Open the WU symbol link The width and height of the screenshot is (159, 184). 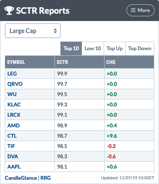click(x=12, y=94)
